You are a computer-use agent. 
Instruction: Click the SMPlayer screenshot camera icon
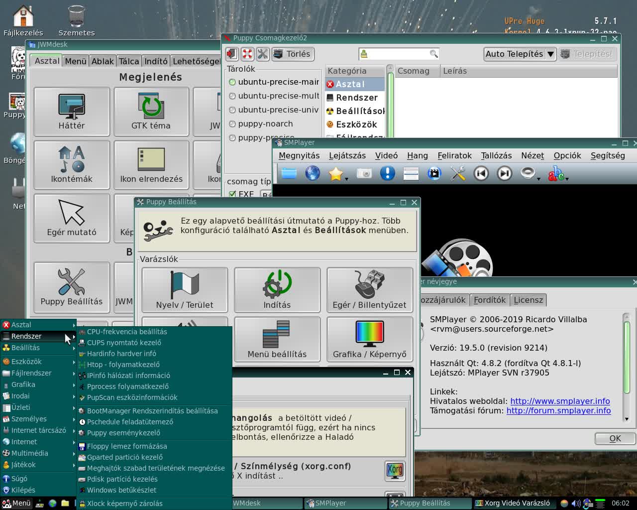[x=364, y=173]
